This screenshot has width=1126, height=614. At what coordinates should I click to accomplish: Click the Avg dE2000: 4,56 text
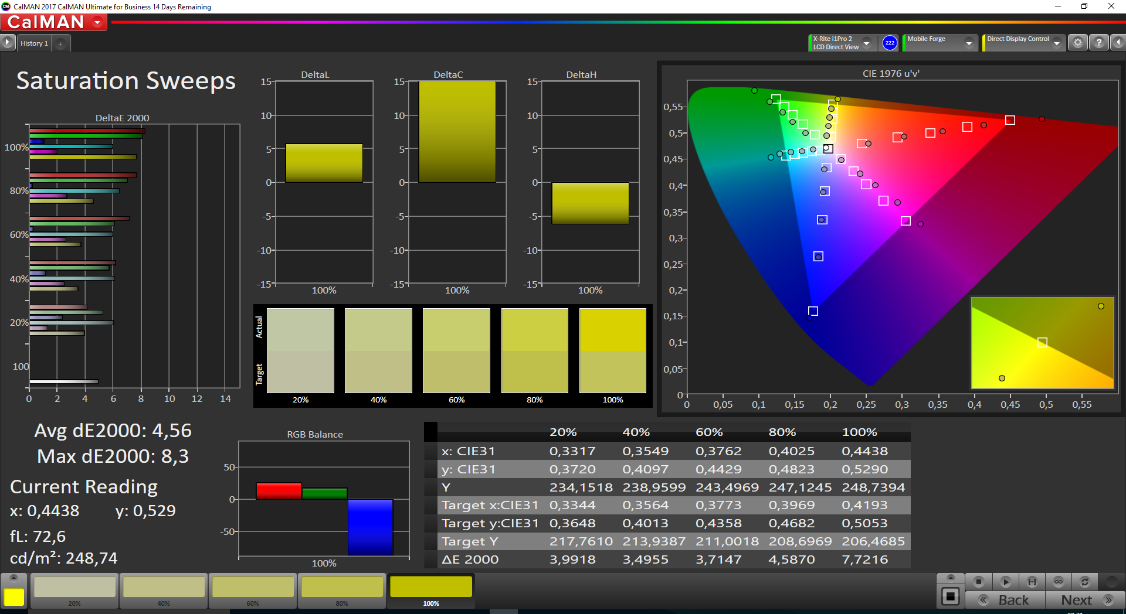pos(113,431)
